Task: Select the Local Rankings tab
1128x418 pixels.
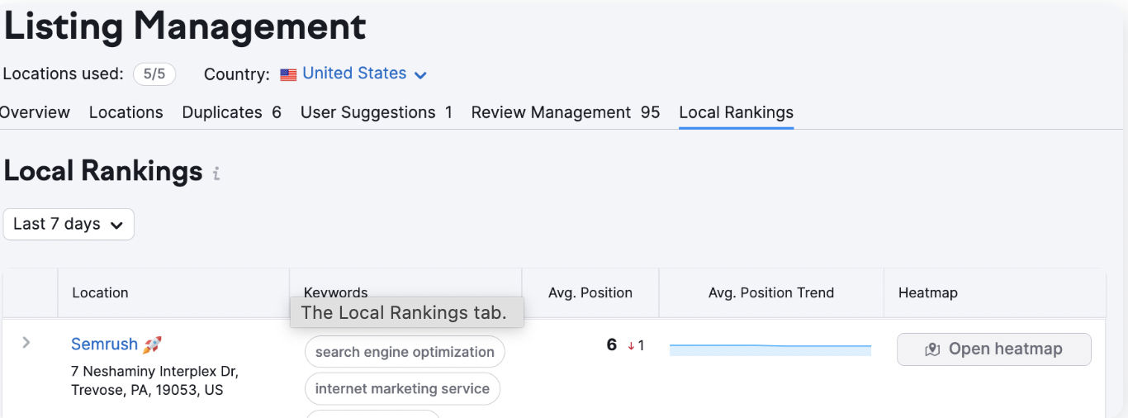Action: [x=737, y=112]
